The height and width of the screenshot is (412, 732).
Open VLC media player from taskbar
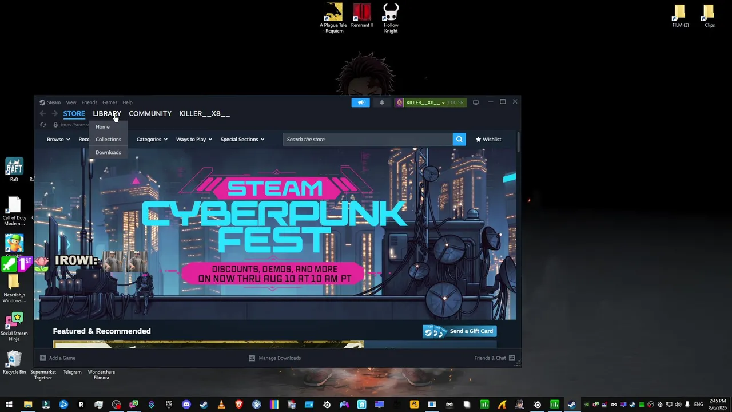coord(221,405)
